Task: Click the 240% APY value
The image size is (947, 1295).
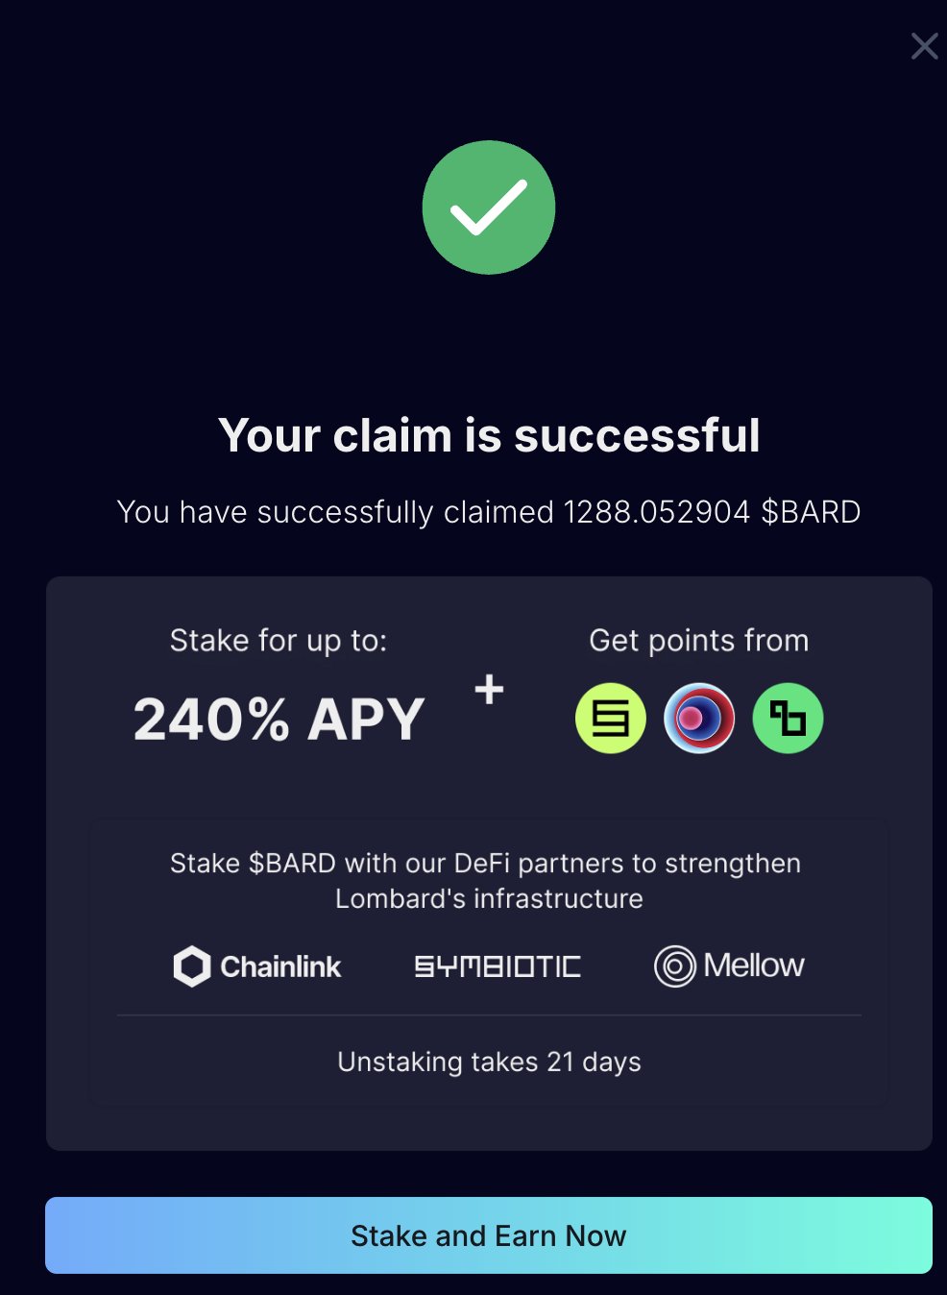Action: 279,719
